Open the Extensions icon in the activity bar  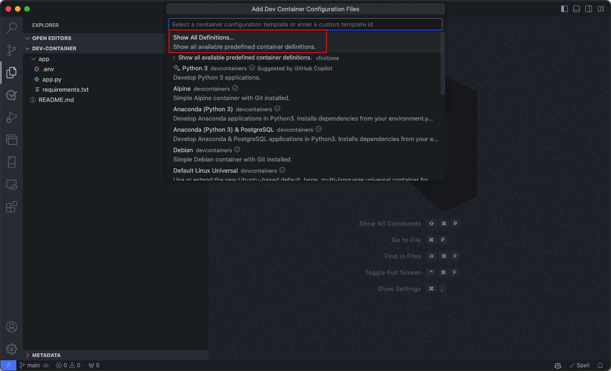coord(12,207)
